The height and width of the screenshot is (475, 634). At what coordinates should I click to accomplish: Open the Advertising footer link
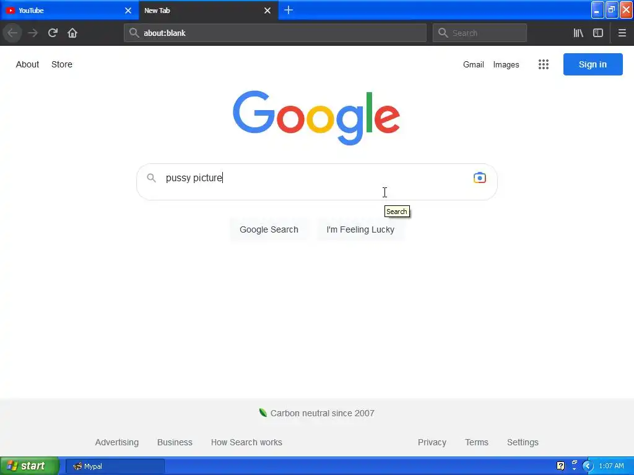pos(117,442)
